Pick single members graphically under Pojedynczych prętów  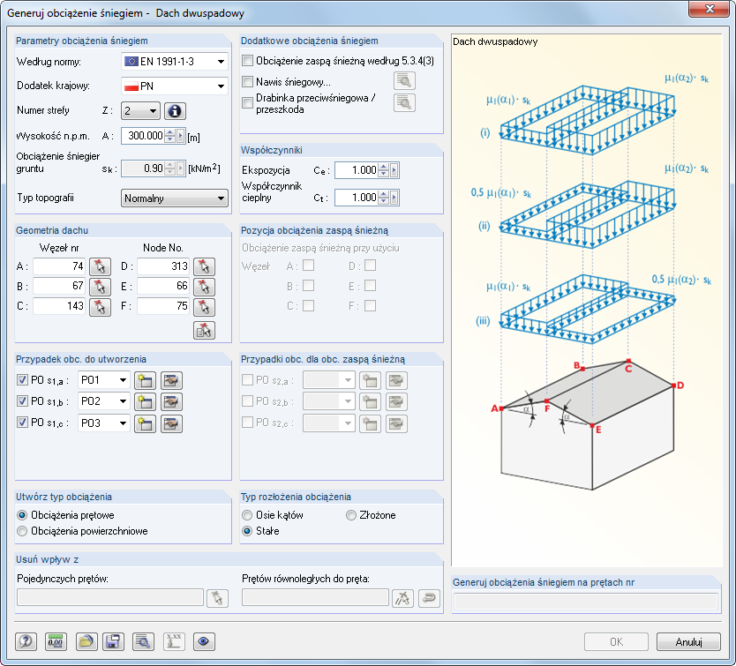217,598
